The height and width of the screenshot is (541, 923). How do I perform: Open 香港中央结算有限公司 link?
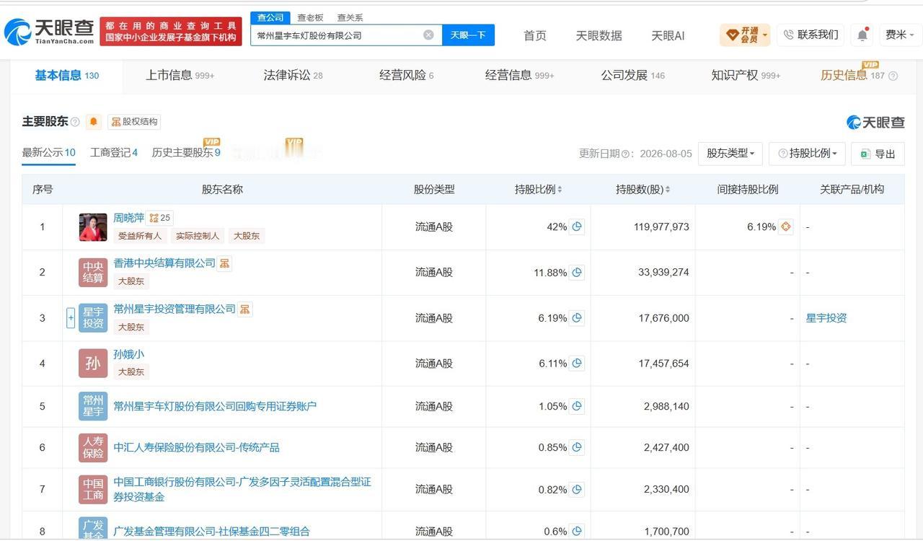tap(164, 263)
